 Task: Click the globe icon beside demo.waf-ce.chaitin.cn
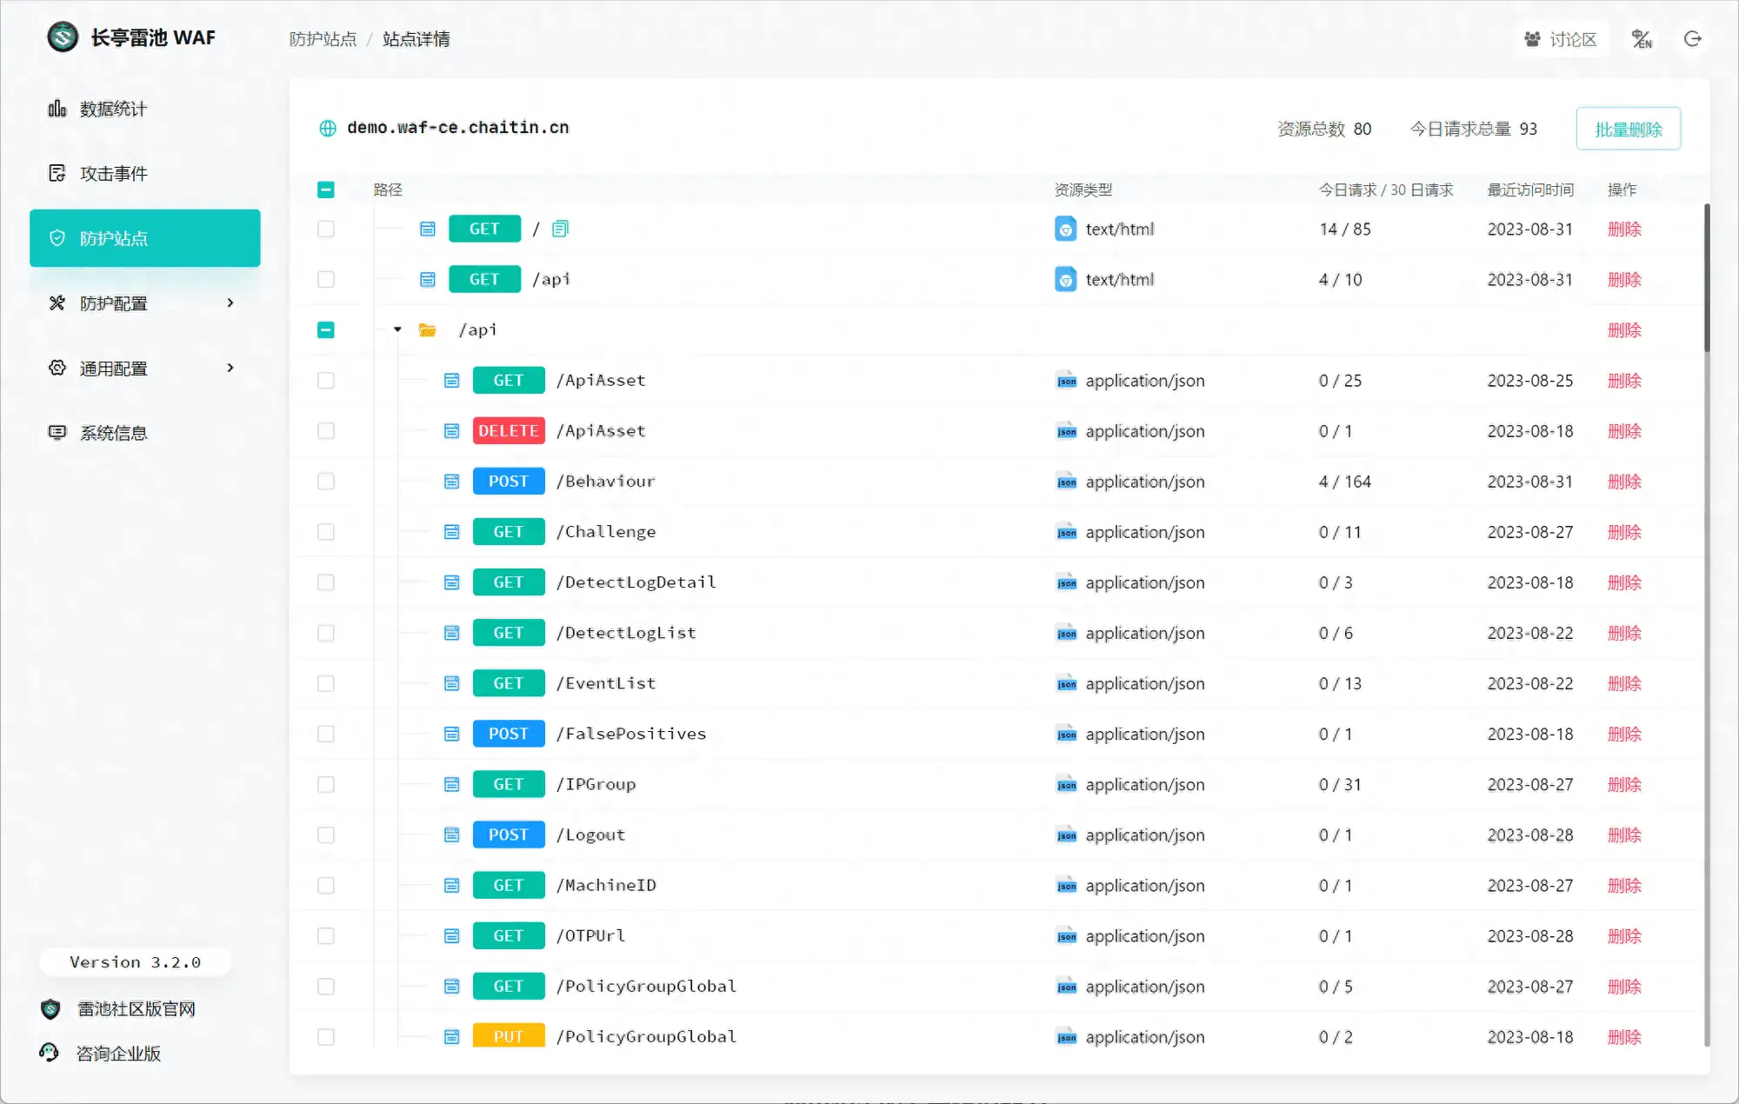[327, 128]
